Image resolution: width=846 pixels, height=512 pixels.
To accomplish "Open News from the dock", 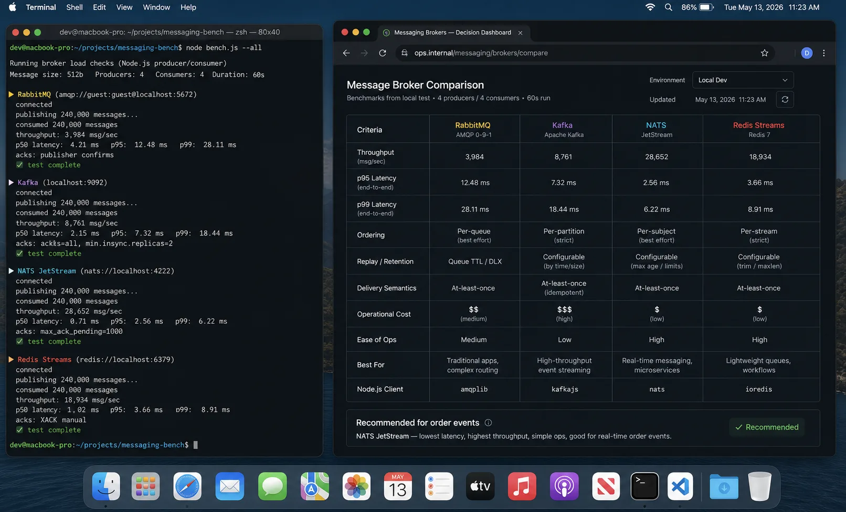I will [606, 486].
